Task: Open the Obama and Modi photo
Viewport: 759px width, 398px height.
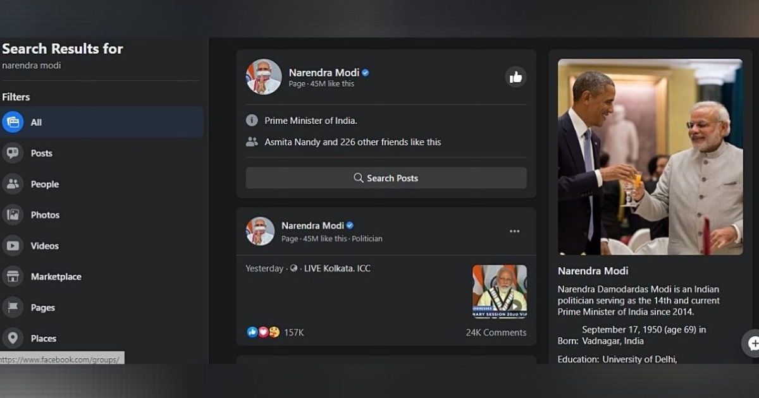Action: [650, 157]
